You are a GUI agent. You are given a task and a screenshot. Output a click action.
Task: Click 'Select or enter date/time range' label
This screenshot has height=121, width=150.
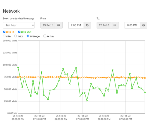(x=19, y=19)
